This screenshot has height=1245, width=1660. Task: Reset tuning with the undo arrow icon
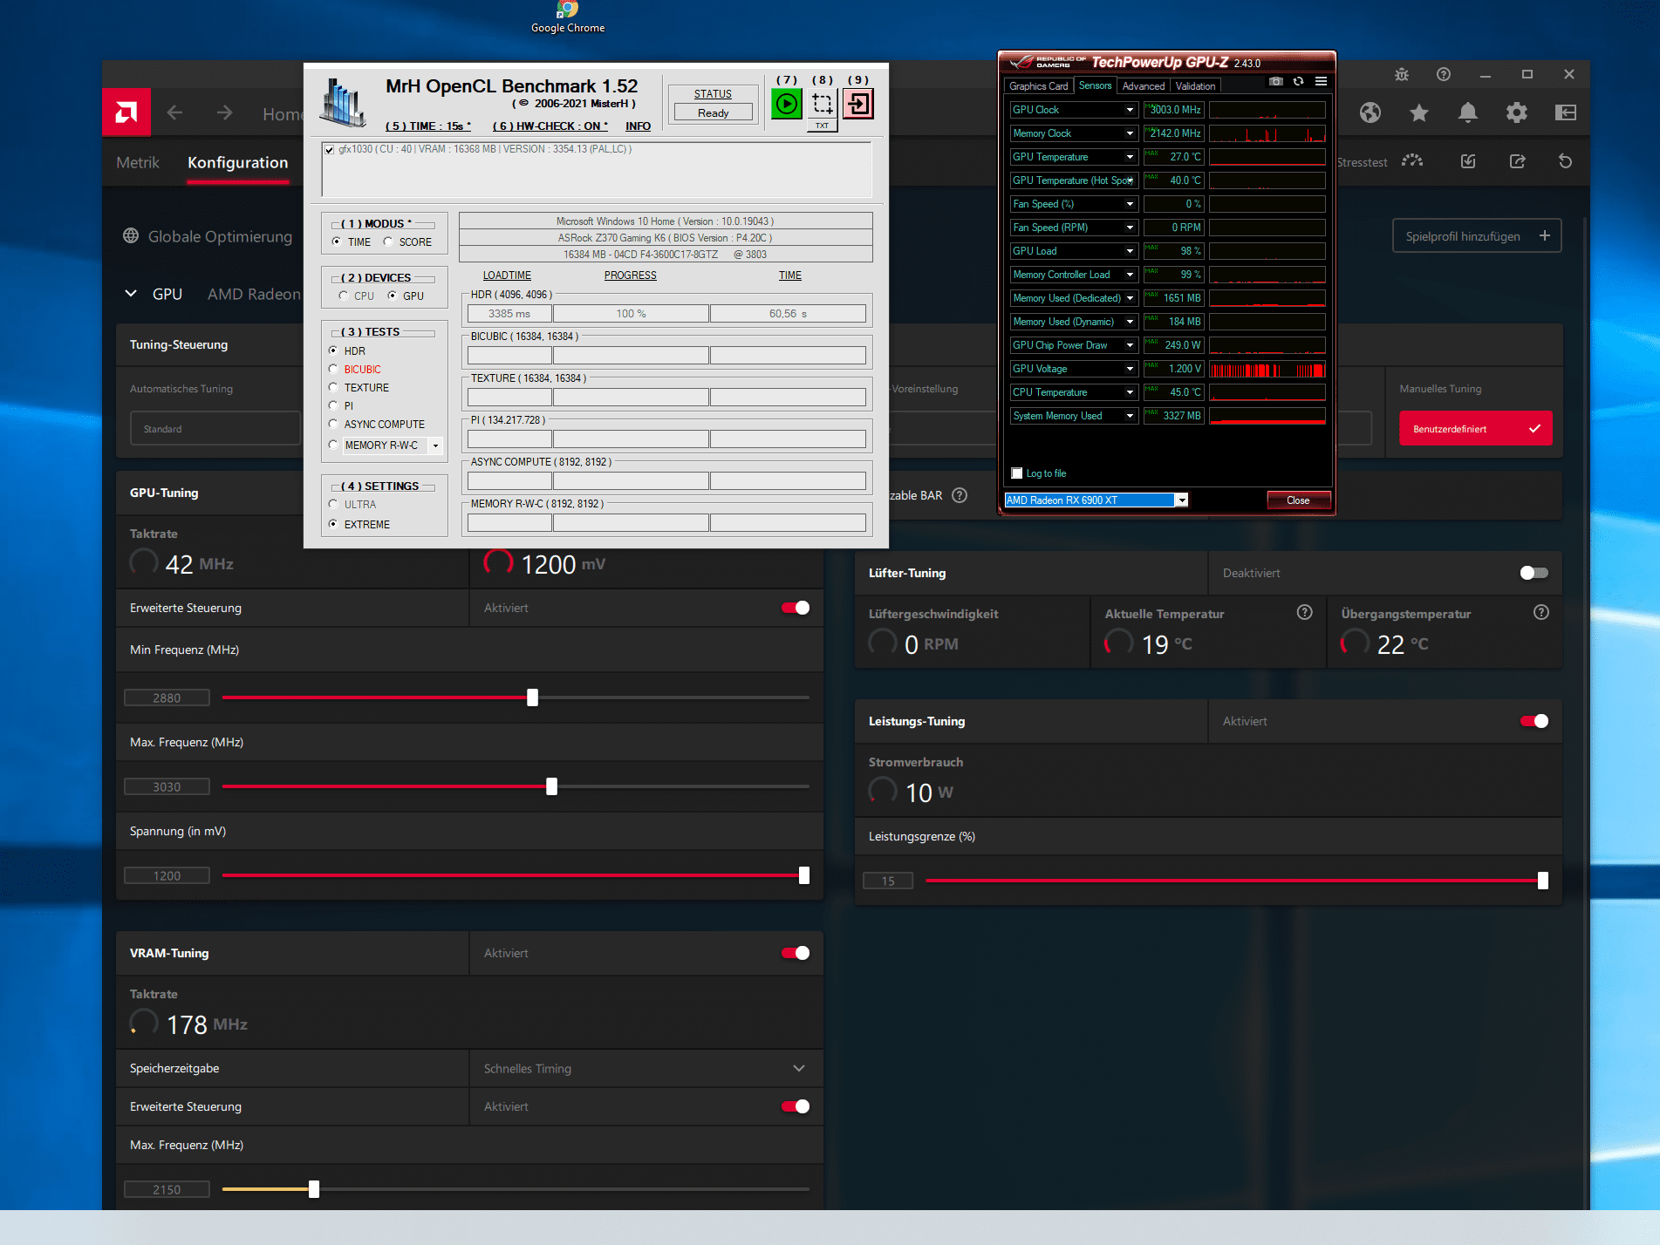[1566, 161]
